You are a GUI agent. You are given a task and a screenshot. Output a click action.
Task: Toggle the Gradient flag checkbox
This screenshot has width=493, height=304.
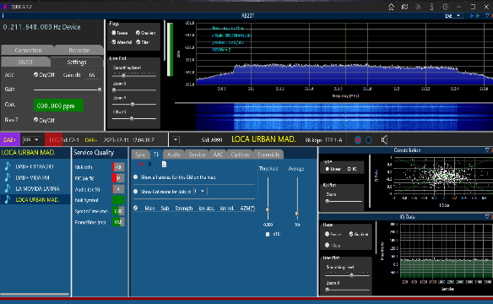click(x=138, y=33)
